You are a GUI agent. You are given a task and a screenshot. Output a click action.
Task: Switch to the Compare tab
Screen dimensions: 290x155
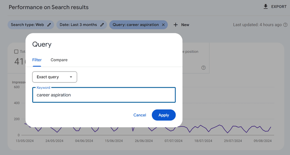[x=59, y=60]
